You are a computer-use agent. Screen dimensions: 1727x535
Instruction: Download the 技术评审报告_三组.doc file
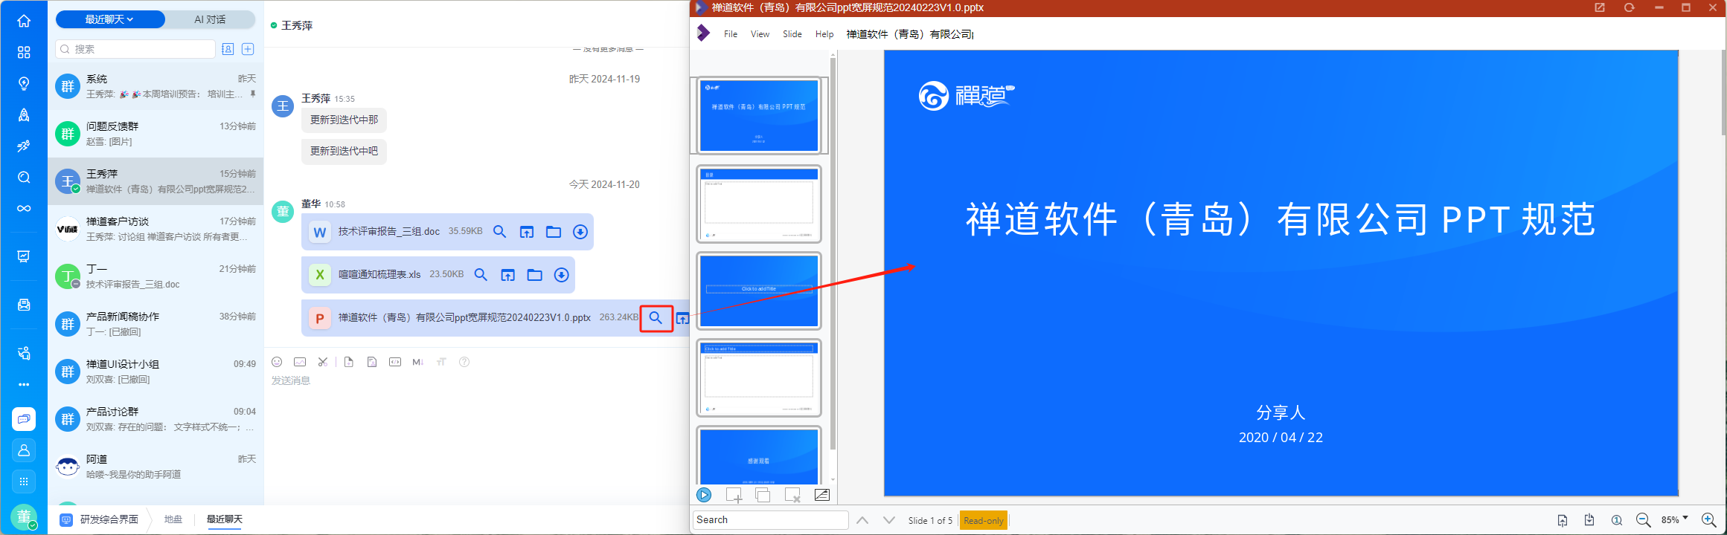coord(580,232)
